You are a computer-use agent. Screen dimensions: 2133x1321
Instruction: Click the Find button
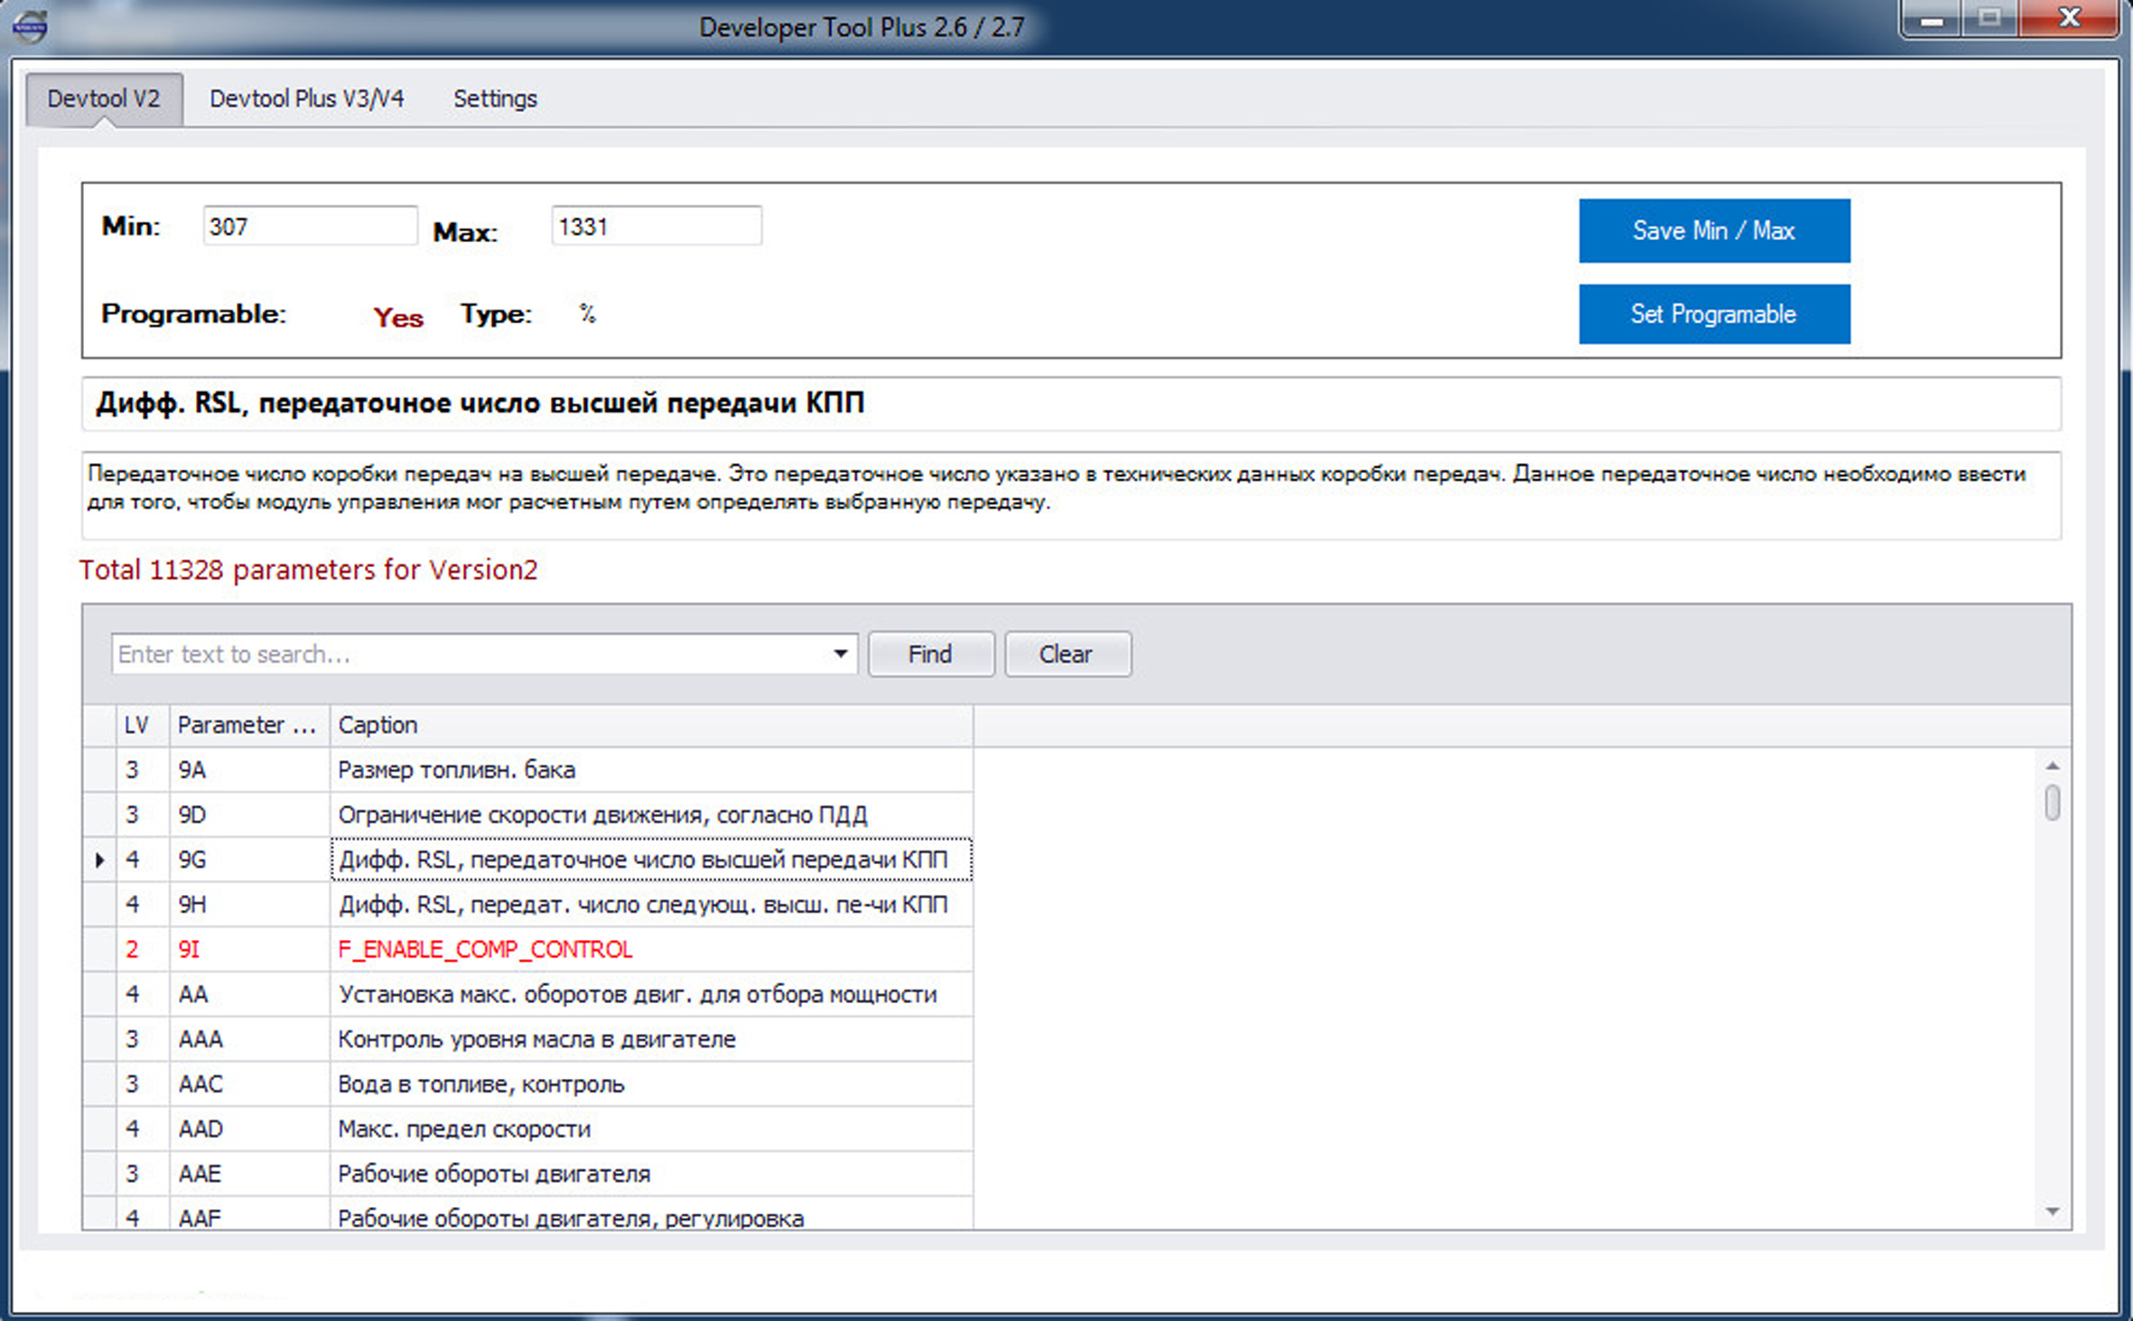tap(930, 654)
